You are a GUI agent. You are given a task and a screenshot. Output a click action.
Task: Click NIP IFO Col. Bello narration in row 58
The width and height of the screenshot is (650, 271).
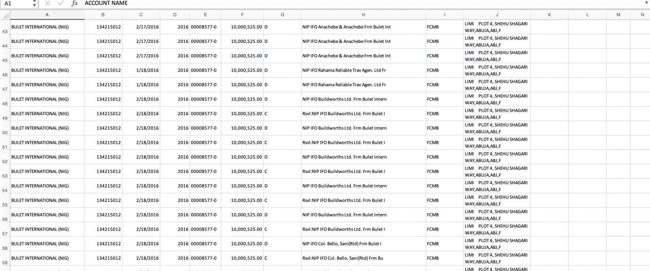click(x=342, y=244)
